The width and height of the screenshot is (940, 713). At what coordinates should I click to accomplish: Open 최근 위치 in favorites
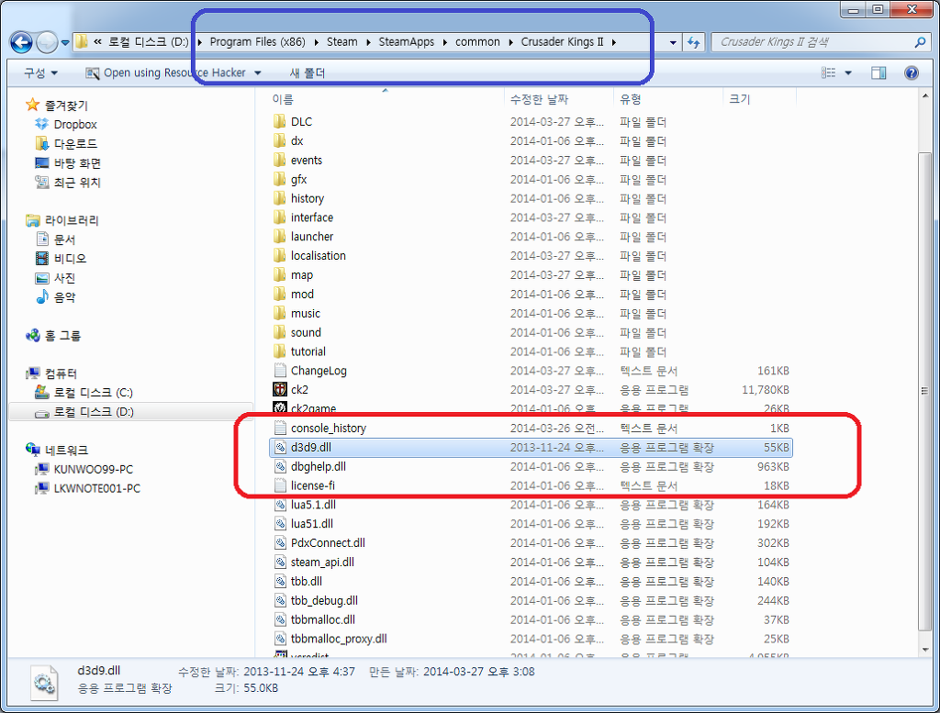click(77, 182)
